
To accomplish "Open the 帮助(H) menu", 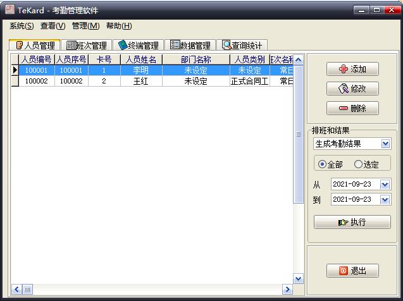I will point(119,26).
